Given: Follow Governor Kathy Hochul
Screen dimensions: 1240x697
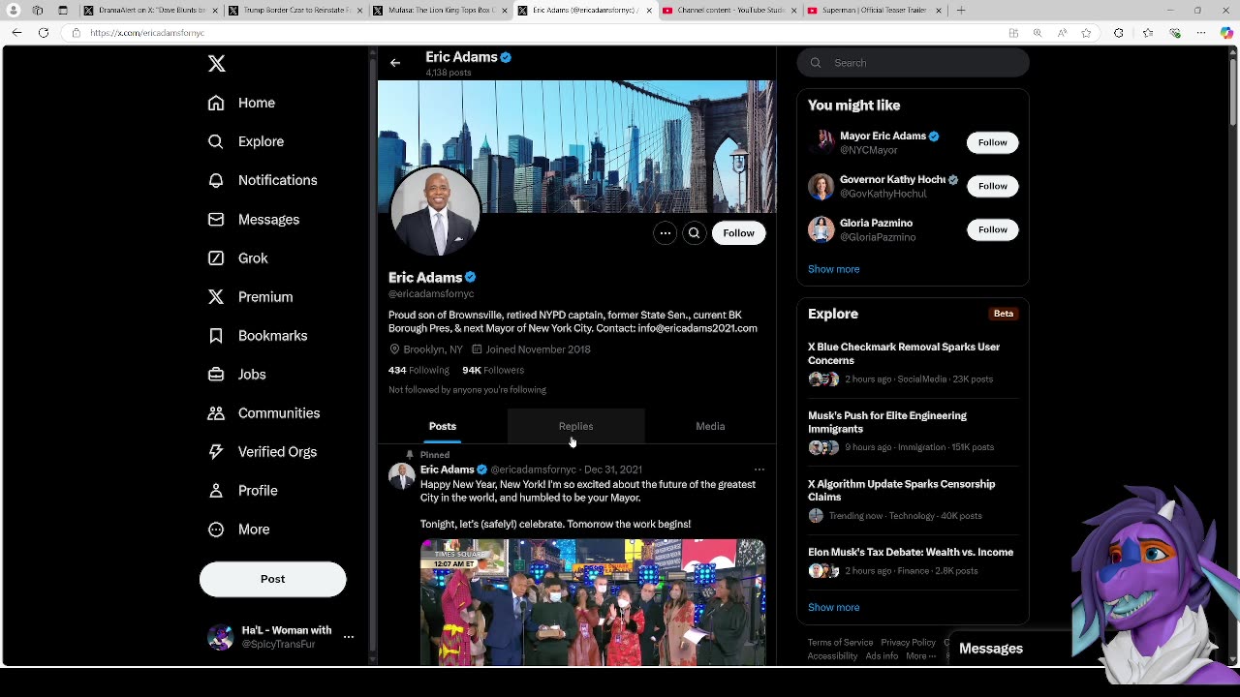Looking at the screenshot, I should pos(992,186).
